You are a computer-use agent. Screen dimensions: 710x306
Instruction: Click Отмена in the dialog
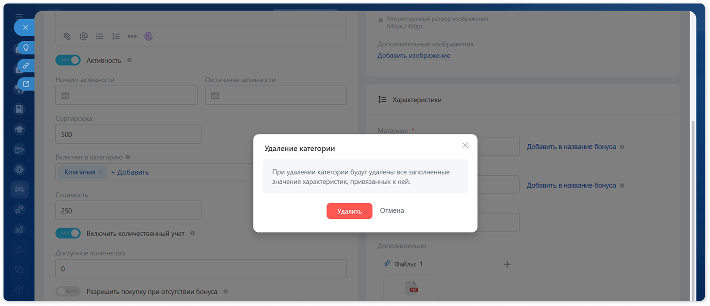click(x=392, y=210)
